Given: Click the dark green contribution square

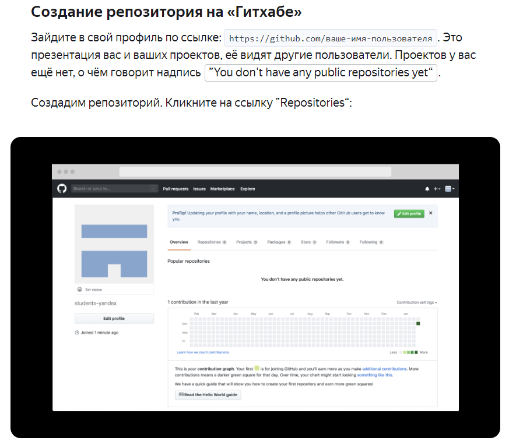Looking at the screenshot, I should click(418, 323).
